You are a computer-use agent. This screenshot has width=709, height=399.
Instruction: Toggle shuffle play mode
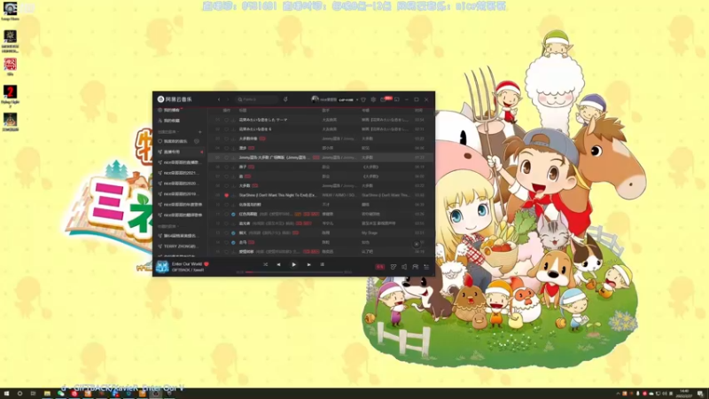(x=265, y=264)
